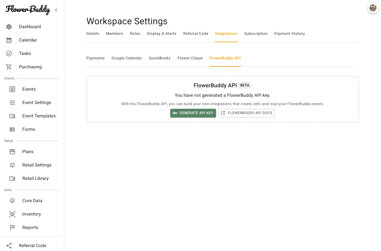
Task: Open the Display & Alerts tab
Action: [x=162, y=34]
